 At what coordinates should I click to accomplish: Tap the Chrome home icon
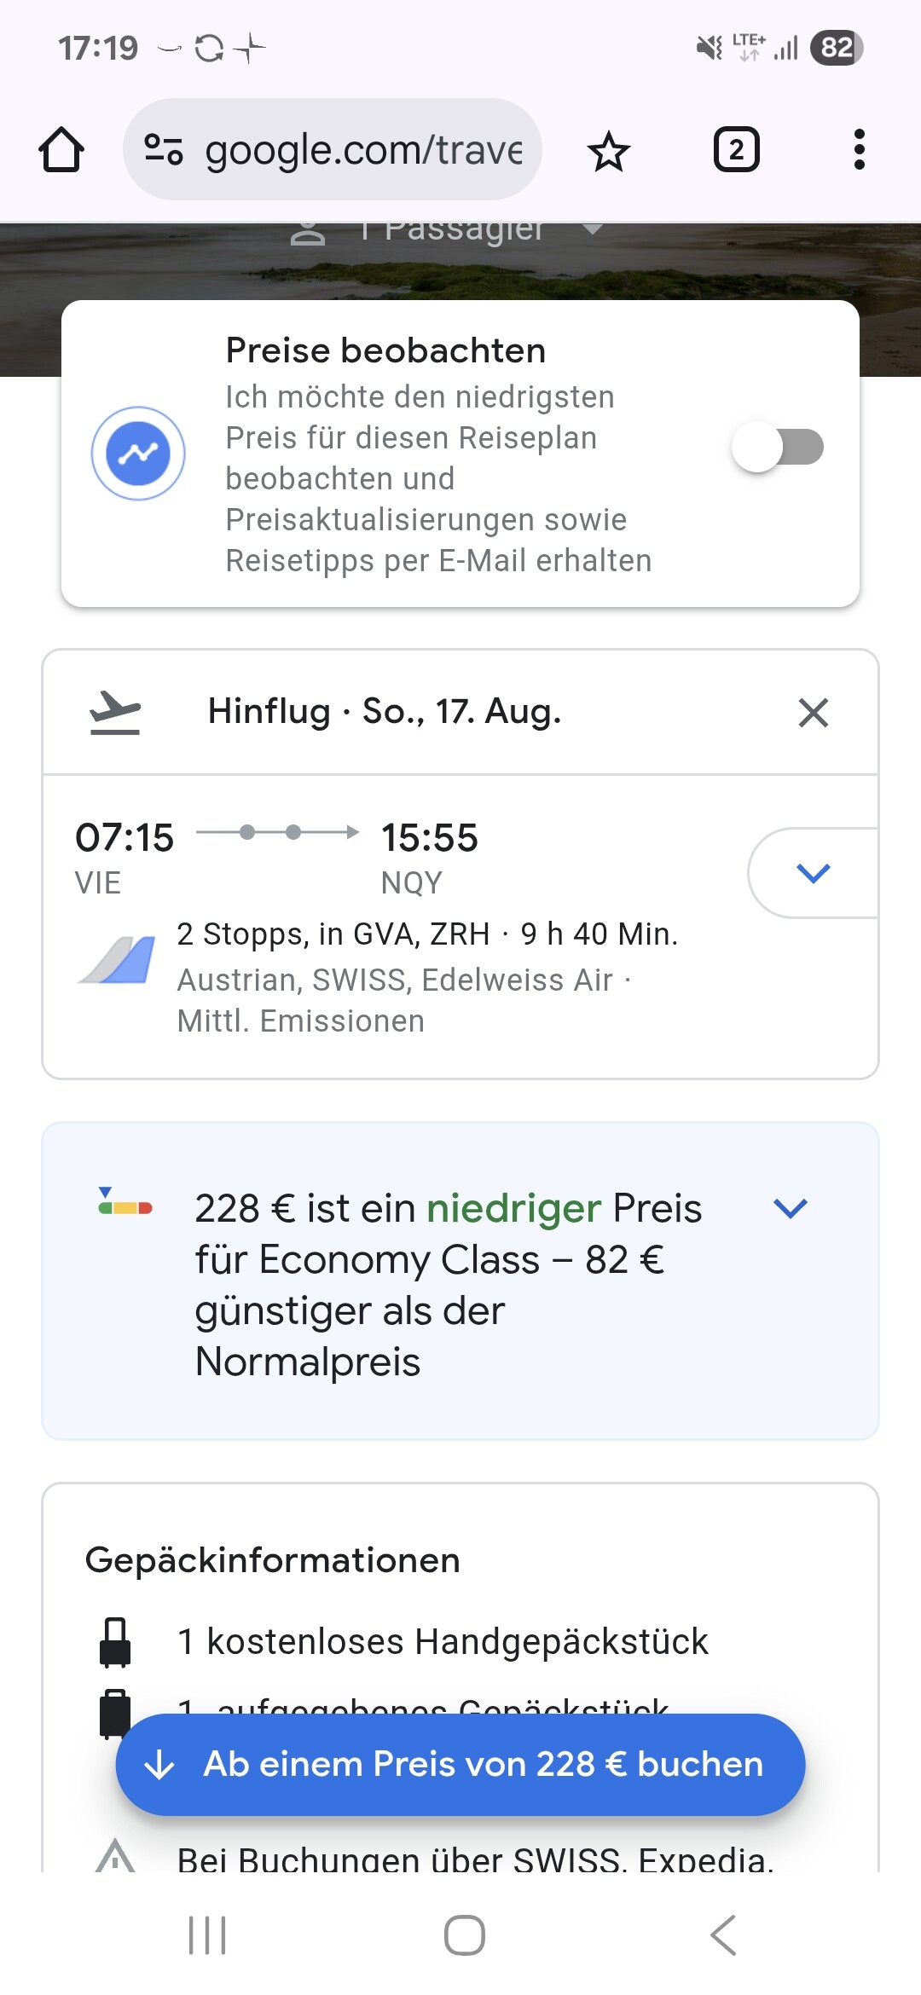61,150
